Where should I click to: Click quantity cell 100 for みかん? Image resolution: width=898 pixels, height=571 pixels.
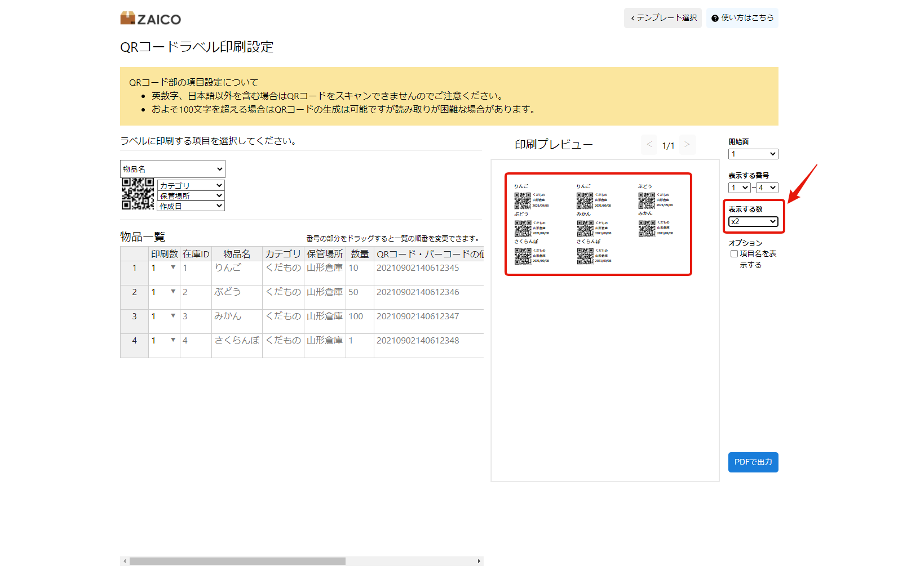[x=360, y=322]
